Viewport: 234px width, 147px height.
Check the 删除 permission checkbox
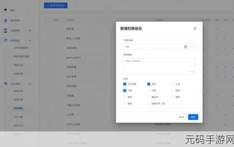pos(173,97)
